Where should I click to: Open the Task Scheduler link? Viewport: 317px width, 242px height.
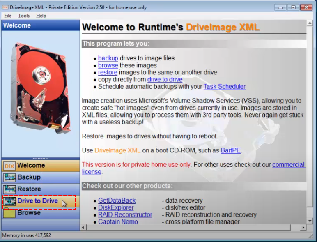[225, 87]
